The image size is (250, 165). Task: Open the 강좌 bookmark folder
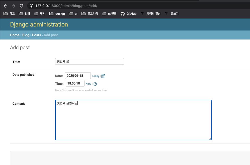tap(24, 14)
